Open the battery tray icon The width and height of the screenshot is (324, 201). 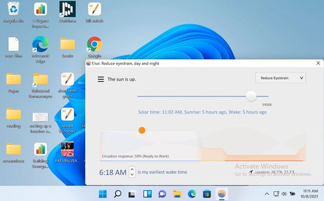[293, 194]
